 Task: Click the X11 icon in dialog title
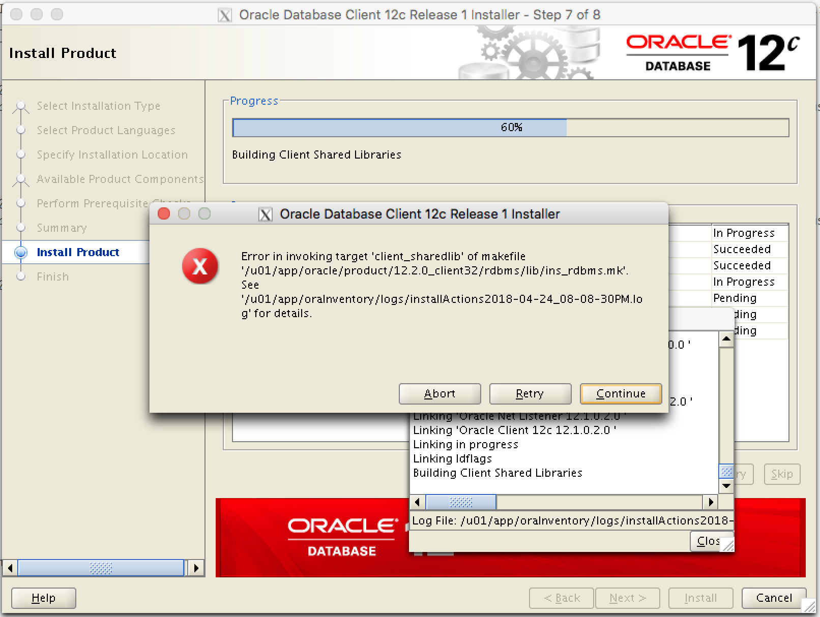point(265,214)
